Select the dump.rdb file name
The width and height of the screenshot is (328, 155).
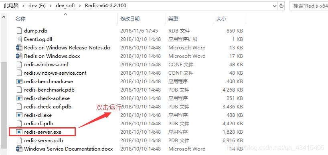click(x=36, y=31)
